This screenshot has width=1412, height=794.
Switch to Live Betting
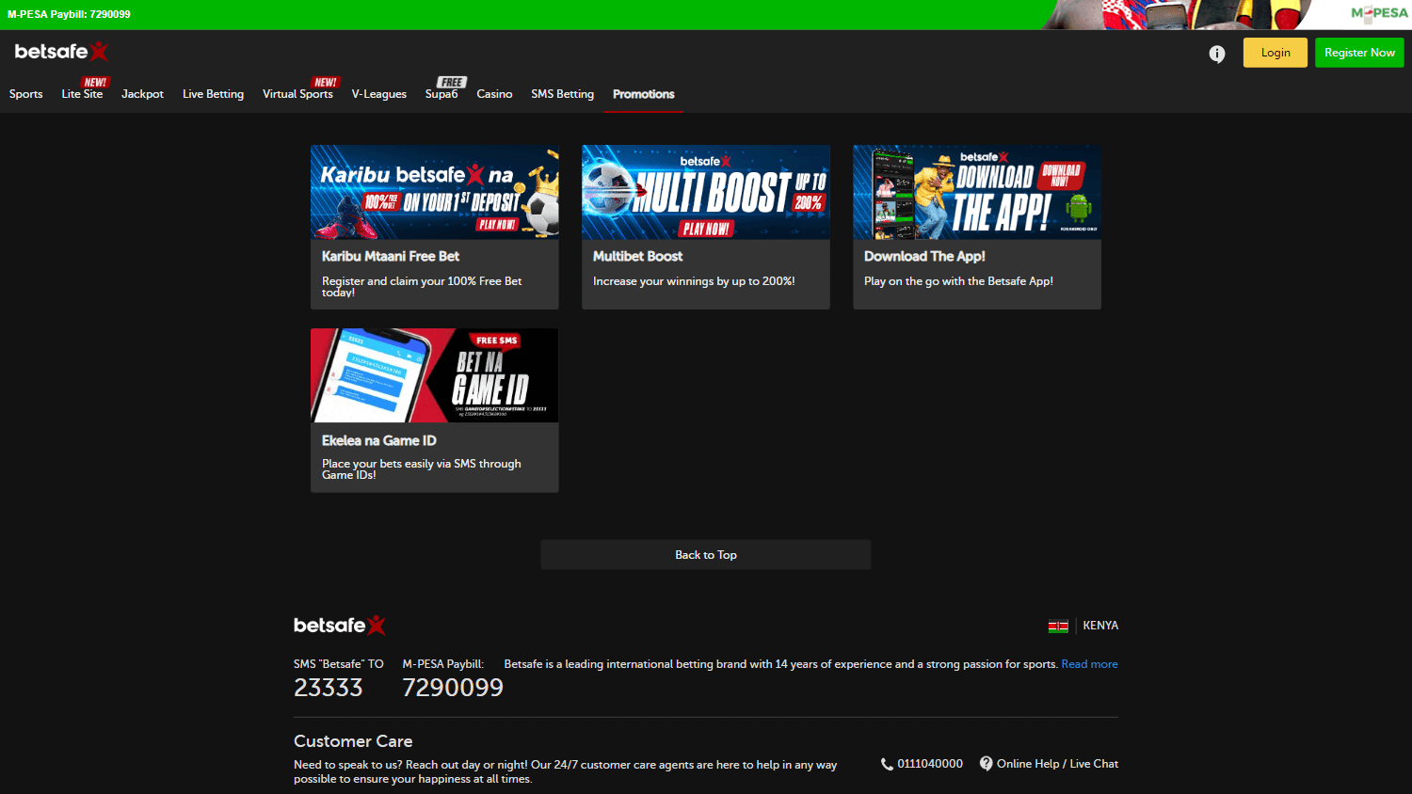(213, 94)
